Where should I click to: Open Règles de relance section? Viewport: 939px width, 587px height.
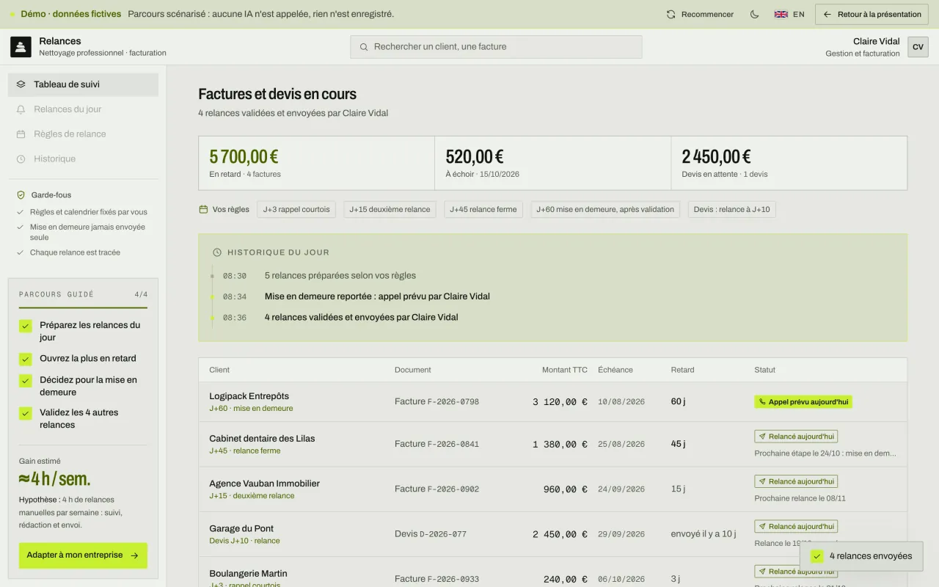[x=83, y=134]
